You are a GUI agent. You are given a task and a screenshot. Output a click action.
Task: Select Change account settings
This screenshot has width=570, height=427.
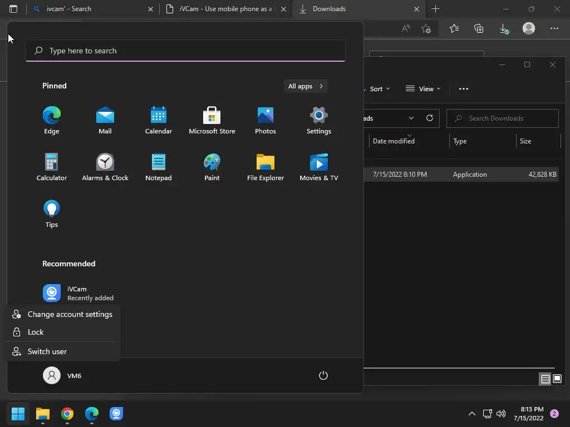point(62,315)
